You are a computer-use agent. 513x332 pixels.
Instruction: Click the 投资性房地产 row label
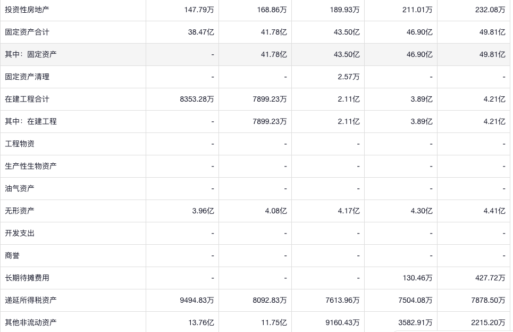pyautogui.click(x=27, y=10)
